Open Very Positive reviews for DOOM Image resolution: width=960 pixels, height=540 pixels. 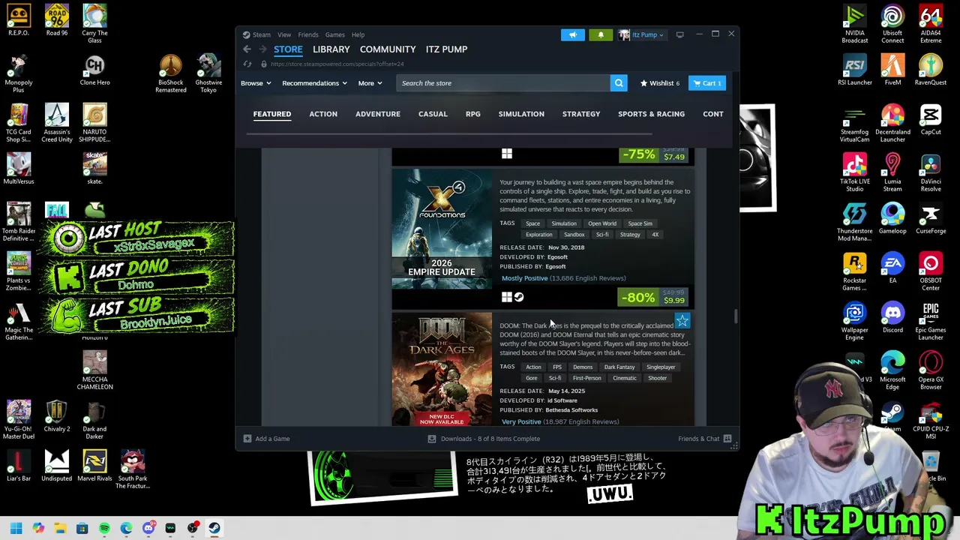(560, 421)
